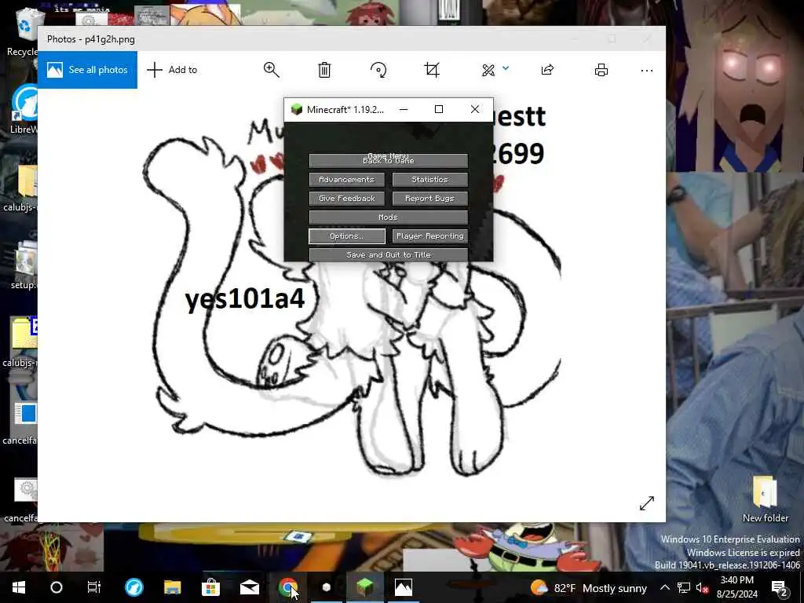
Task: Go to See all photos
Action: [x=87, y=70]
